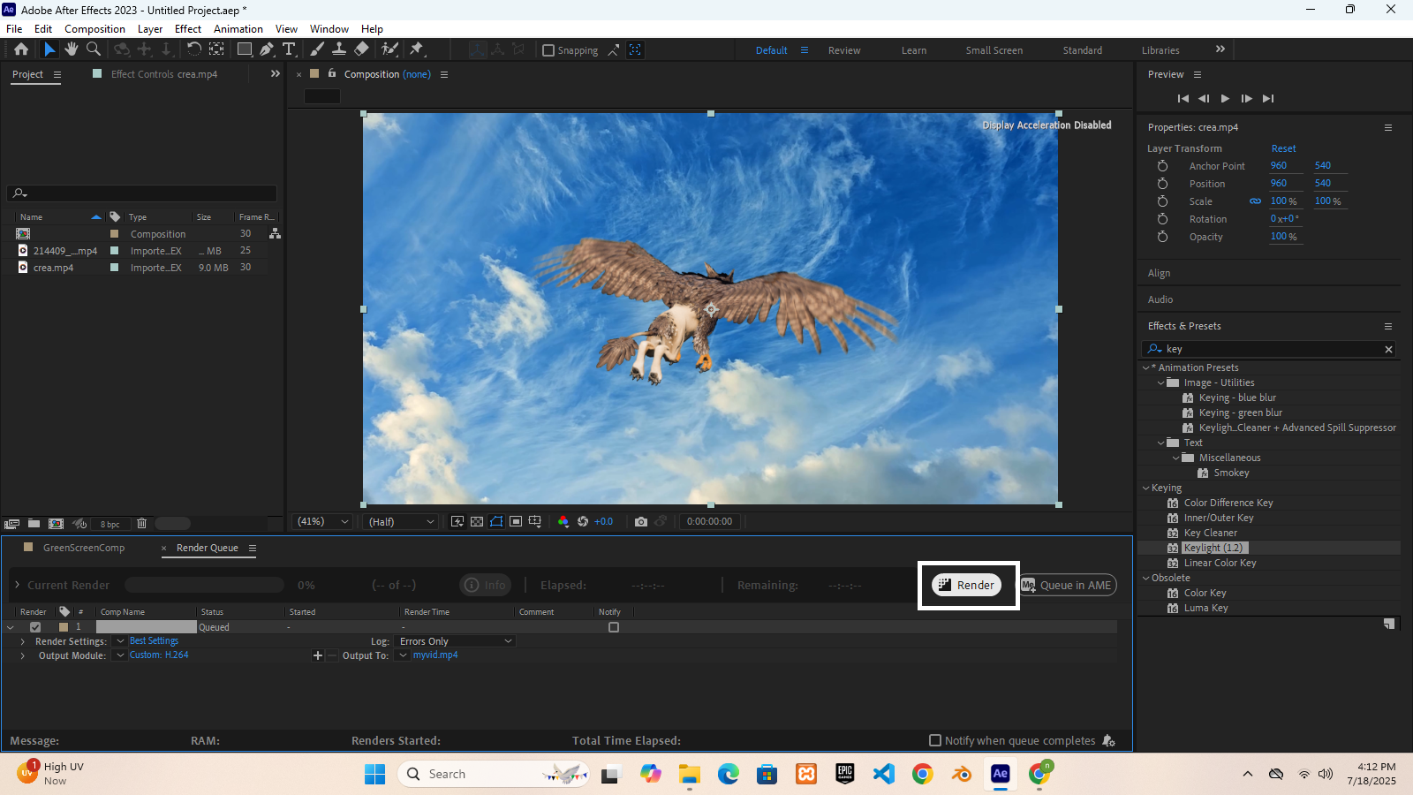Open the magnification (41%) dropdown
The width and height of the screenshot is (1413, 795).
click(x=322, y=522)
